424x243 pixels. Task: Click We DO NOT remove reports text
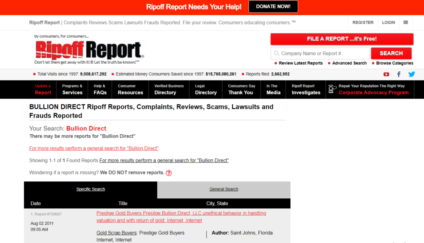tap(132, 172)
